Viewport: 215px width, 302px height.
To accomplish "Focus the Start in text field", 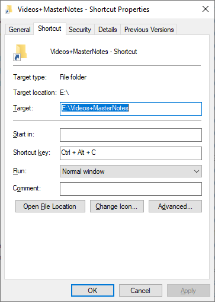I will click(131, 135).
